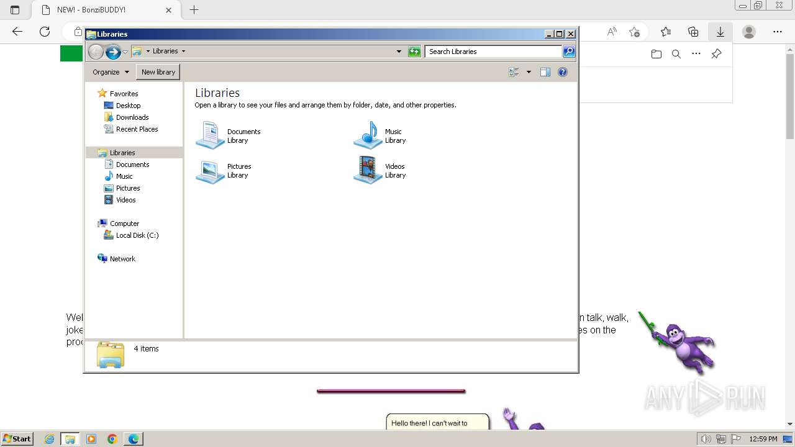
Task: Open the Edge Favorites list icon
Action: (x=666, y=32)
